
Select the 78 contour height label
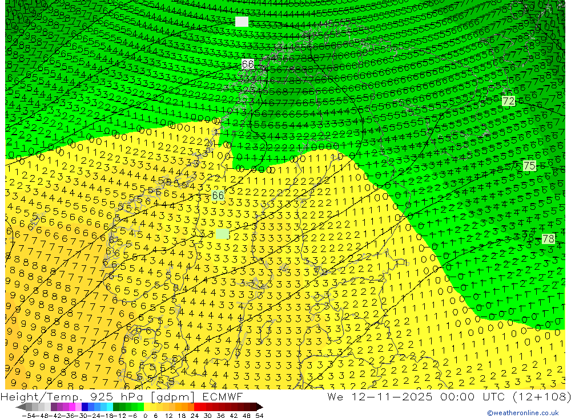pyautogui.click(x=548, y=239)
